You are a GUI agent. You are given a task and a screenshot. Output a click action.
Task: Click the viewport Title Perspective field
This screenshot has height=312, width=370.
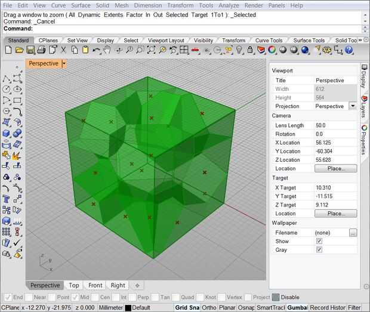point(335,81)
